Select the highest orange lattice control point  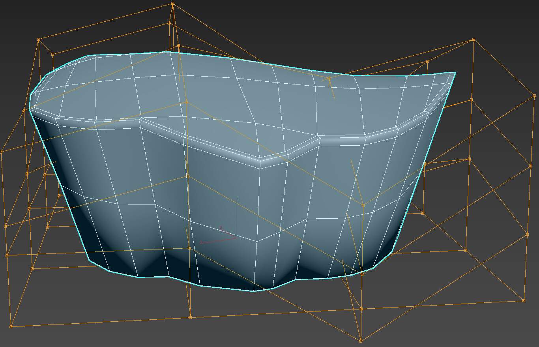tap(173, 4)
